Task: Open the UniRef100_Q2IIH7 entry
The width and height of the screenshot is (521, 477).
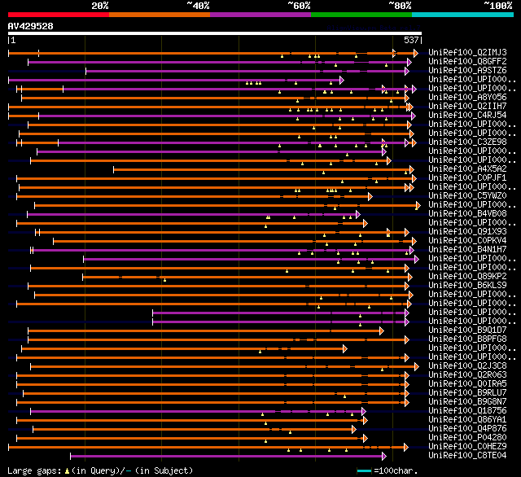Action: 467,107
